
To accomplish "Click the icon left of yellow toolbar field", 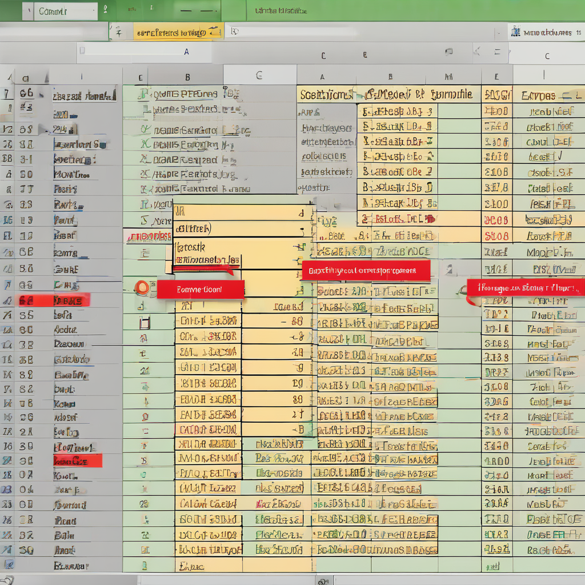I will click(x=118, y=32).
